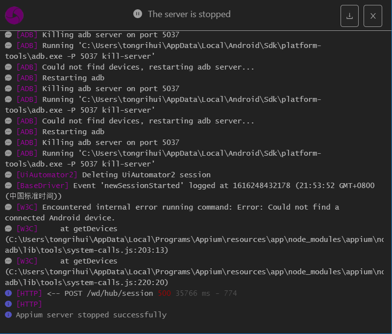392x334 pixels.
Task: Click info icon beside HTTP POST line
Action: click(x=8, y=293)
